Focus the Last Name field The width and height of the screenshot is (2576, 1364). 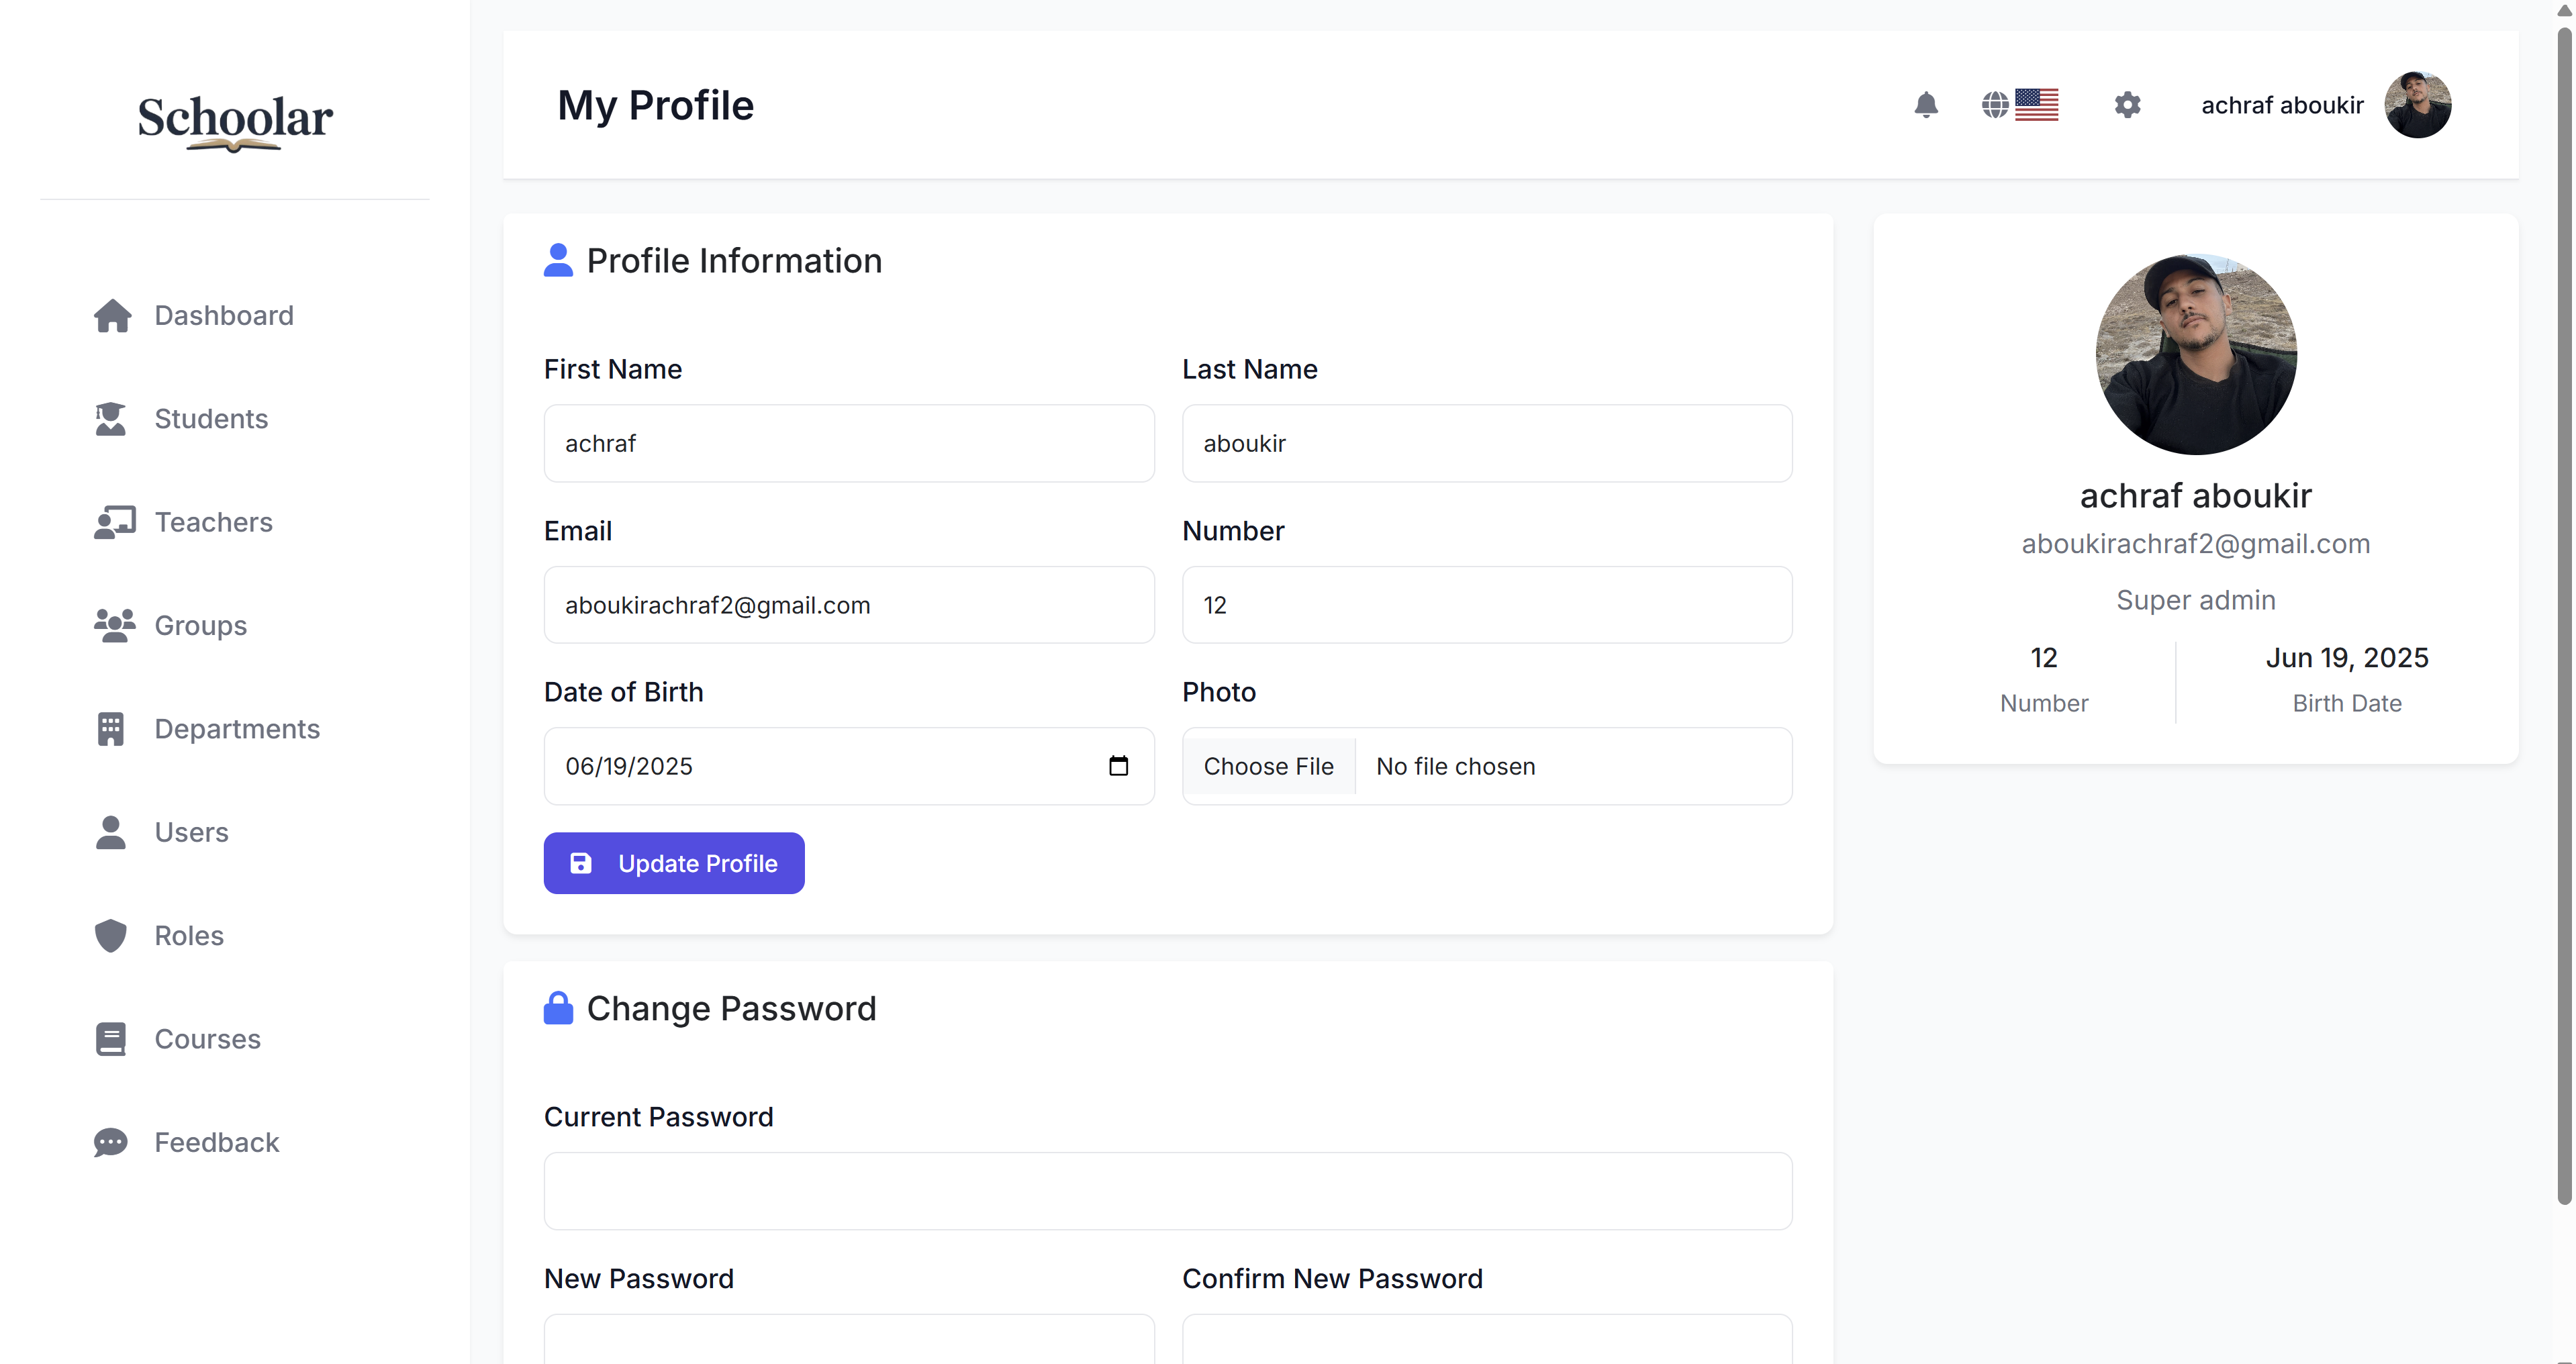pyautogui.click(x=1487, y=443)
